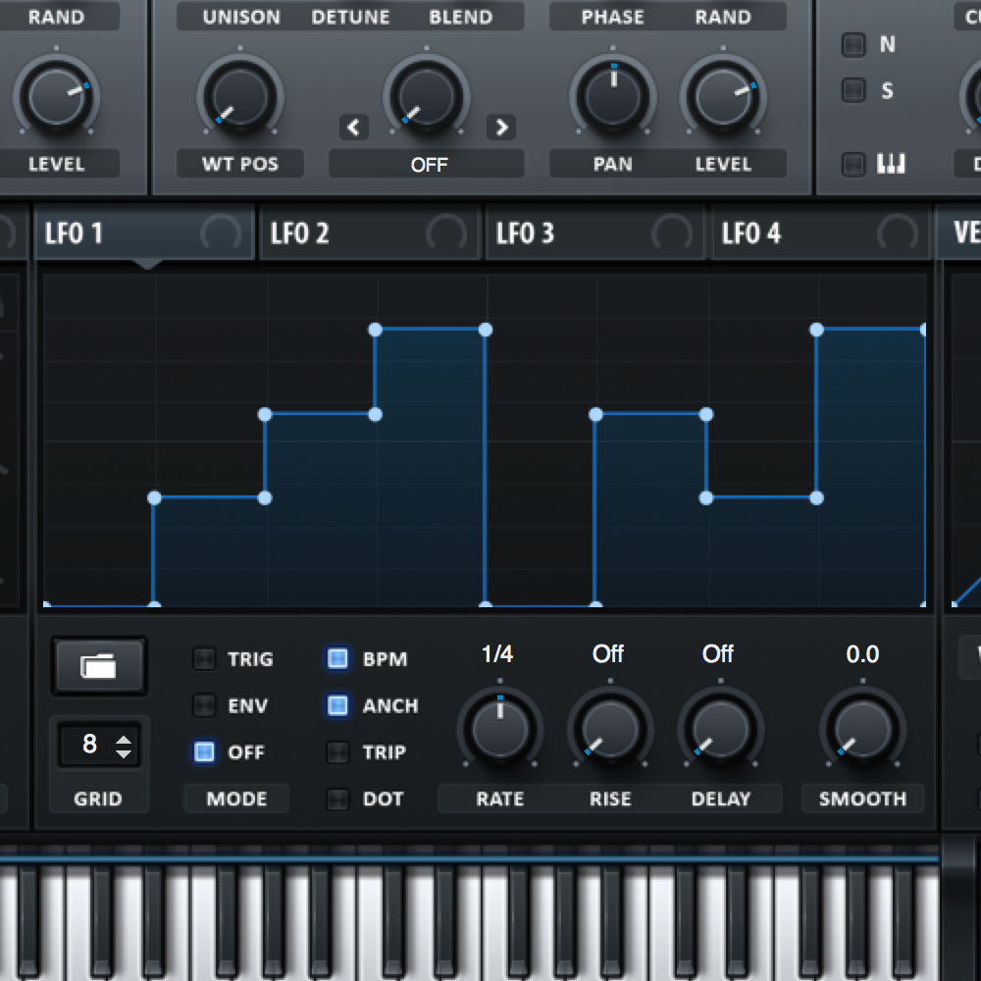Viewport: 981px width, 981px height.
Task: Switch to the LFO 4 tab
Action: point(820,233)
